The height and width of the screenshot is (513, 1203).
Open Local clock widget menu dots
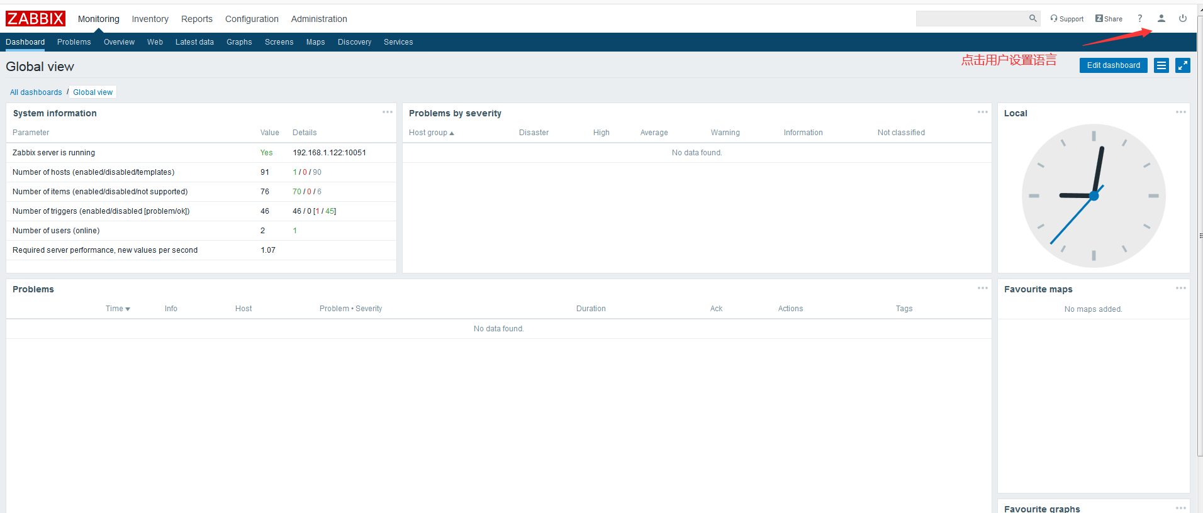(1181, 113)
